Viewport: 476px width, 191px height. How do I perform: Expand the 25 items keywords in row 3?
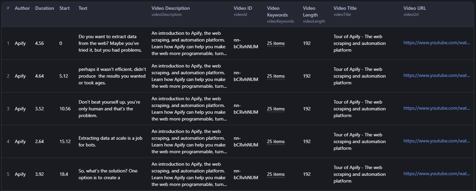tap(276, 109)
